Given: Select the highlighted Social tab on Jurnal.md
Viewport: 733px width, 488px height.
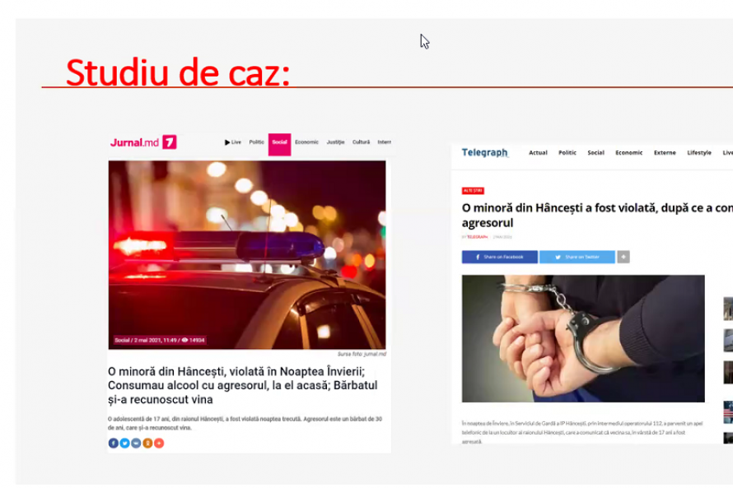Looking at the screenshot, I should (279, 144).
